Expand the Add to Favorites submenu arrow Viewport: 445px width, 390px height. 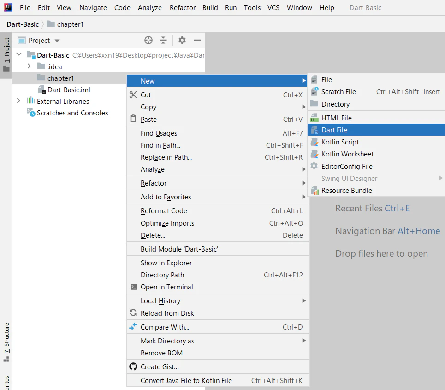304,197
